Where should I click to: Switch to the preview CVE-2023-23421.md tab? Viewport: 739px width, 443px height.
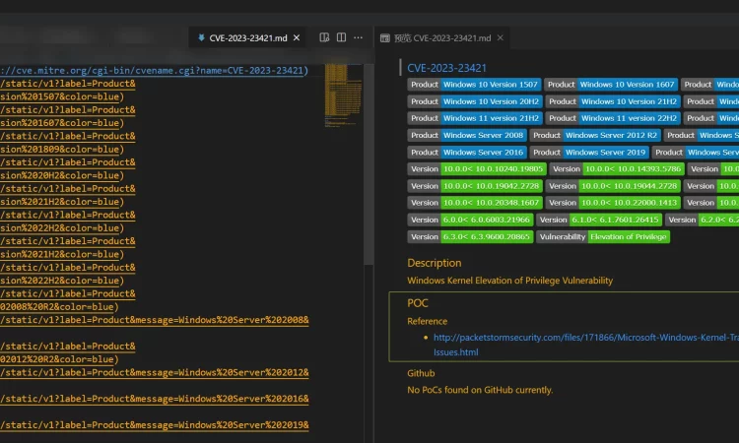pos(442,38)
